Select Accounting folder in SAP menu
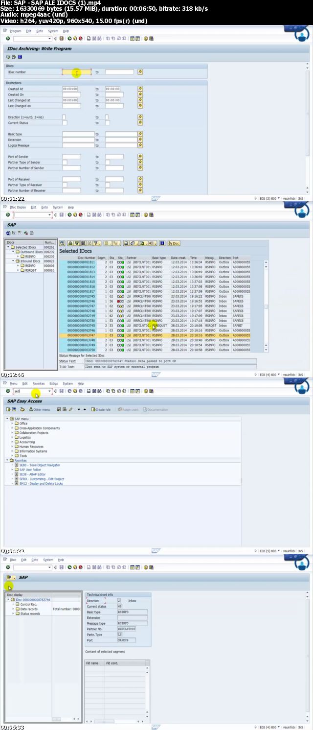 coord(27,442)
